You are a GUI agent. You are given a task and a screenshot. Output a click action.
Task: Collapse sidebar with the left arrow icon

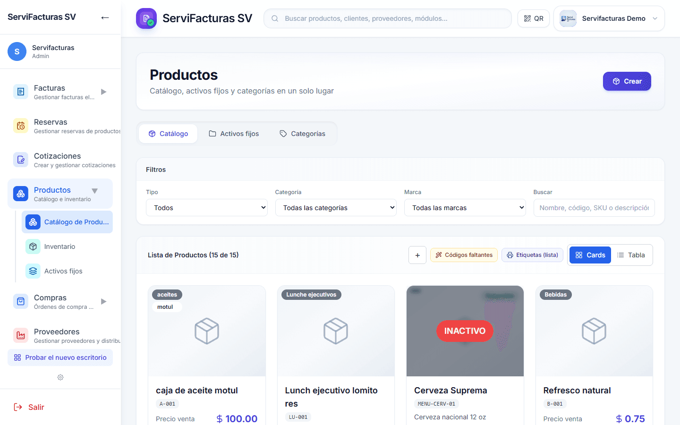[x=105, y=17]
